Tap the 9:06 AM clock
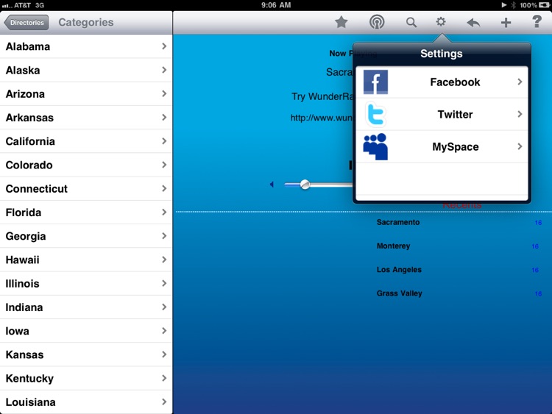This screenshot has width=552, height=414. (x=276, y=5)
